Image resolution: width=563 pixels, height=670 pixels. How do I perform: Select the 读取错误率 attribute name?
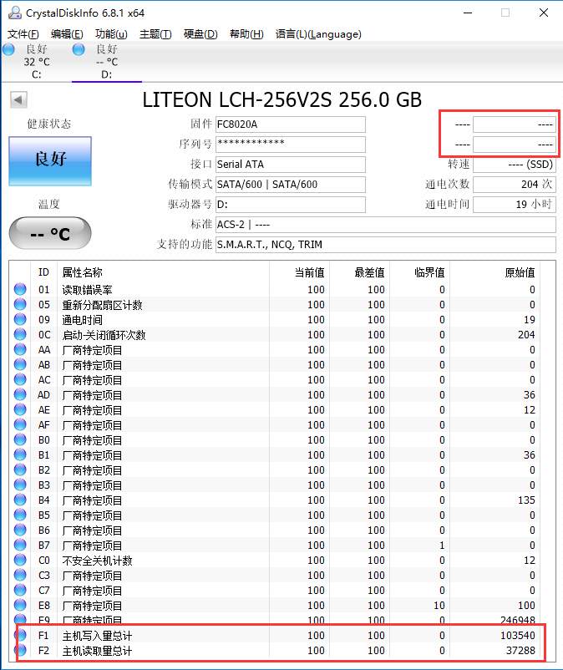click(x=87, y=290)
